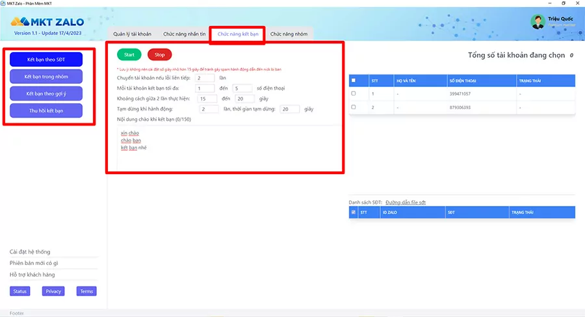Open Hỗ trợ khách hàng
The image size is (585, 317).
(x=32, y=275)
